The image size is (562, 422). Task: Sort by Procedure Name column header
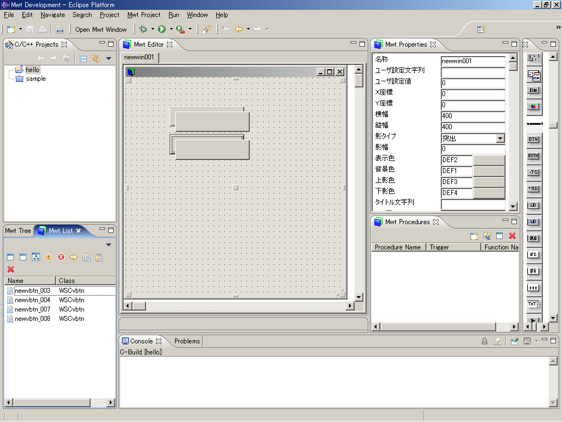coord(398,247)
